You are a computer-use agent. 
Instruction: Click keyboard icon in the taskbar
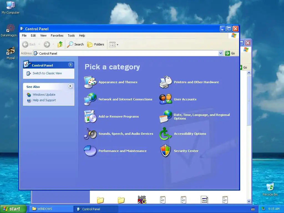click(253, 209)
